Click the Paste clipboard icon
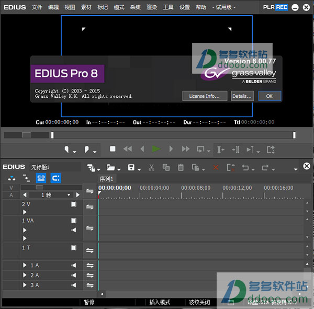Image resolution: width=314 pixels, height=309 pixels. click(x=181, y=167)
